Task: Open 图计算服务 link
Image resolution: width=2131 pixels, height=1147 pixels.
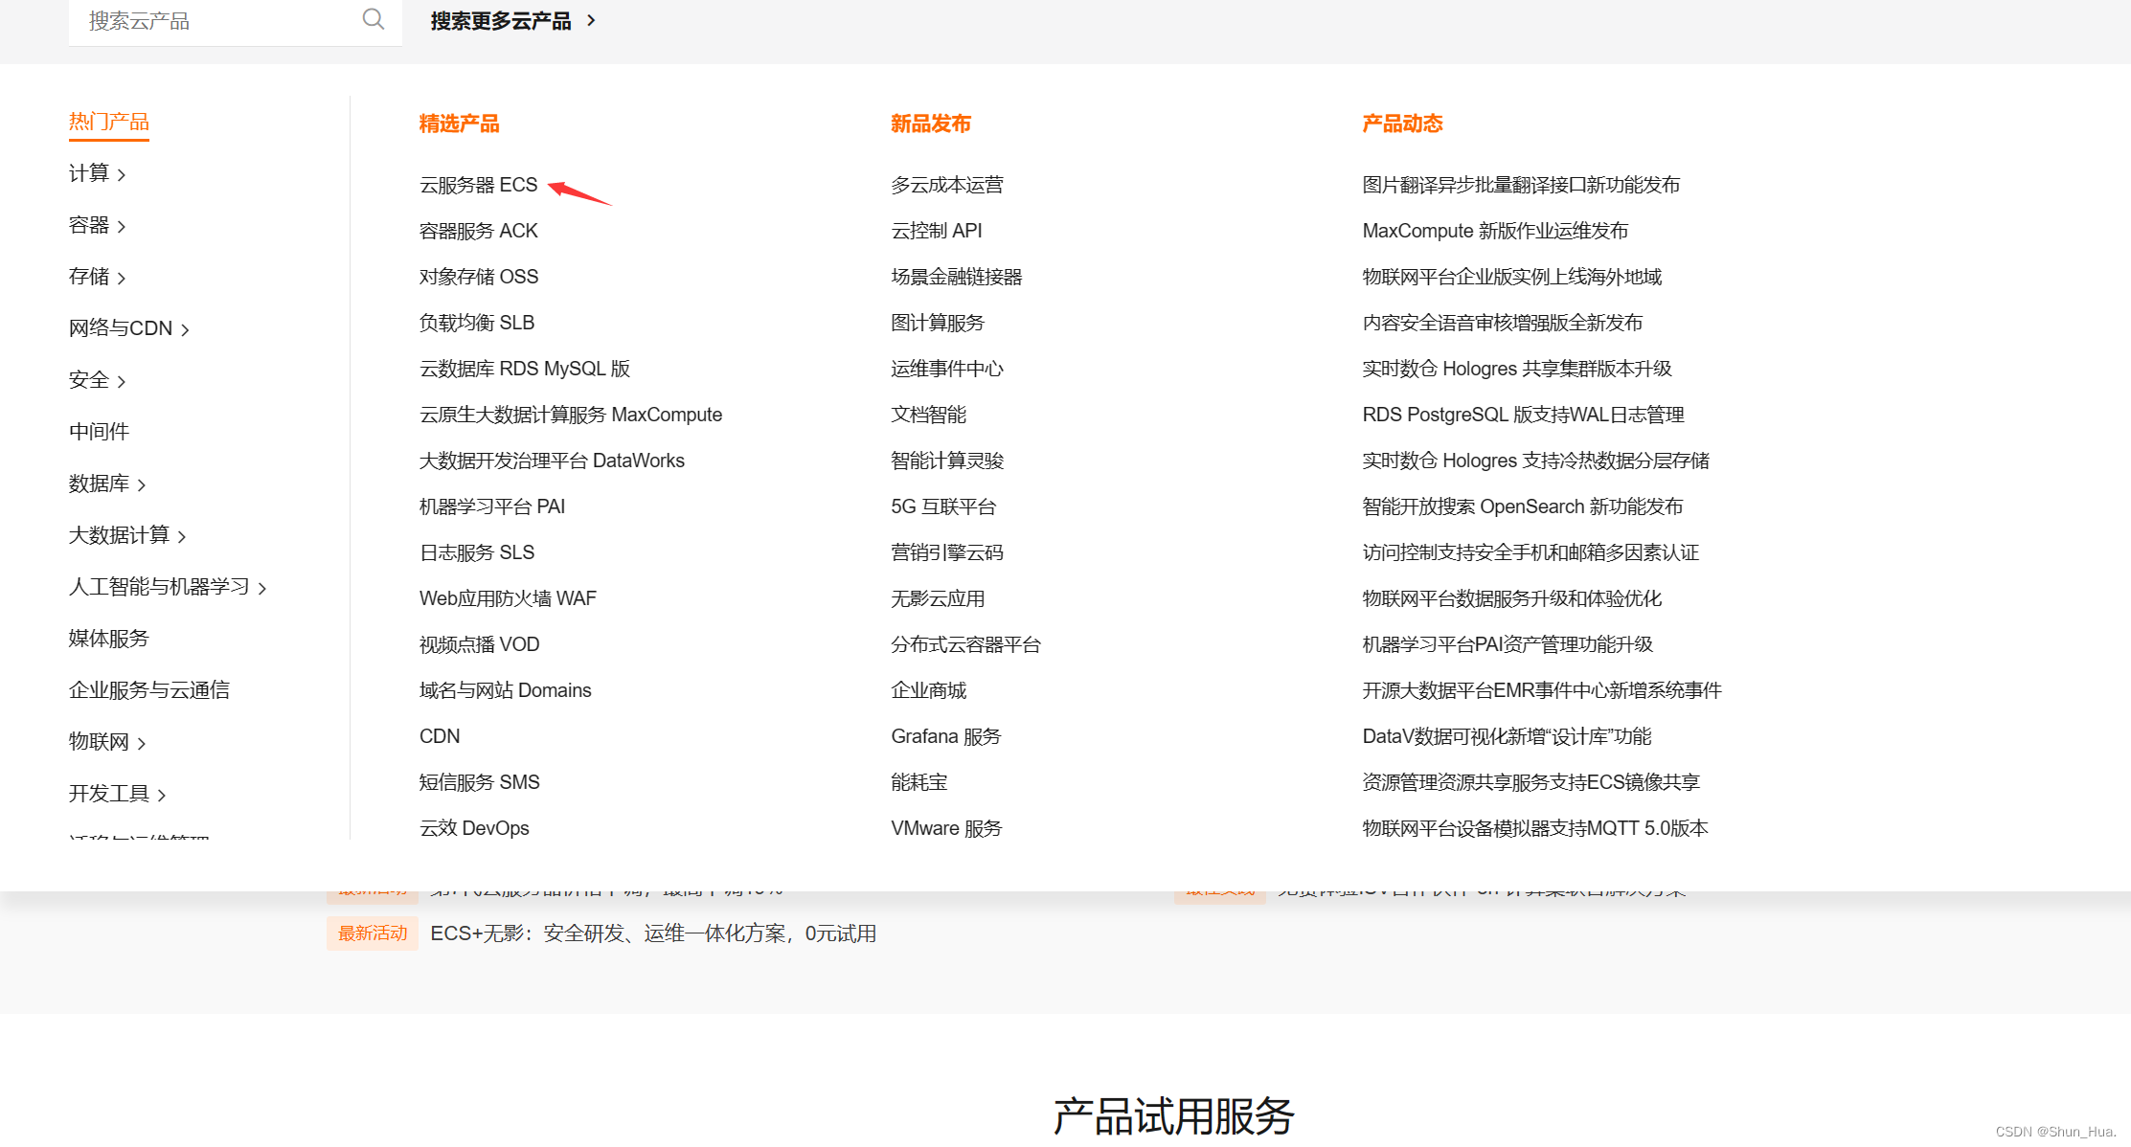Action: [938, 323]
